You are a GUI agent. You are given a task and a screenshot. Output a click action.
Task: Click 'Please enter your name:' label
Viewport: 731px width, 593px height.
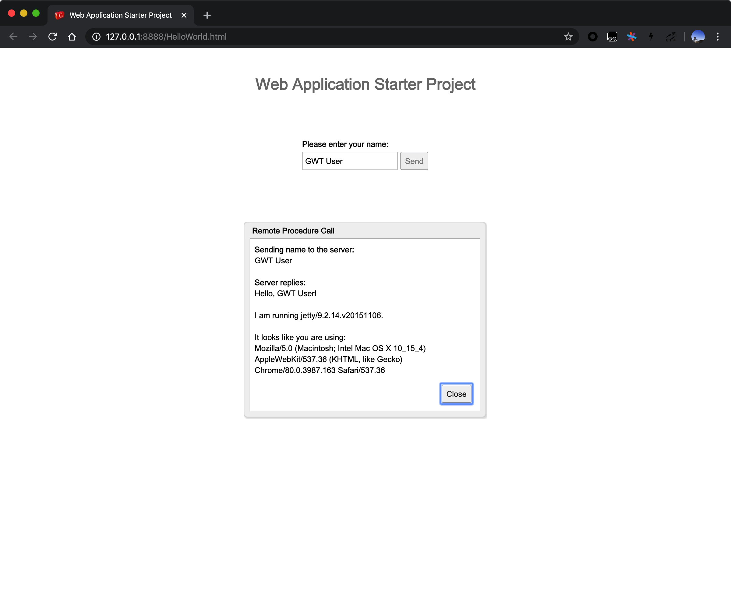(345, 144)
